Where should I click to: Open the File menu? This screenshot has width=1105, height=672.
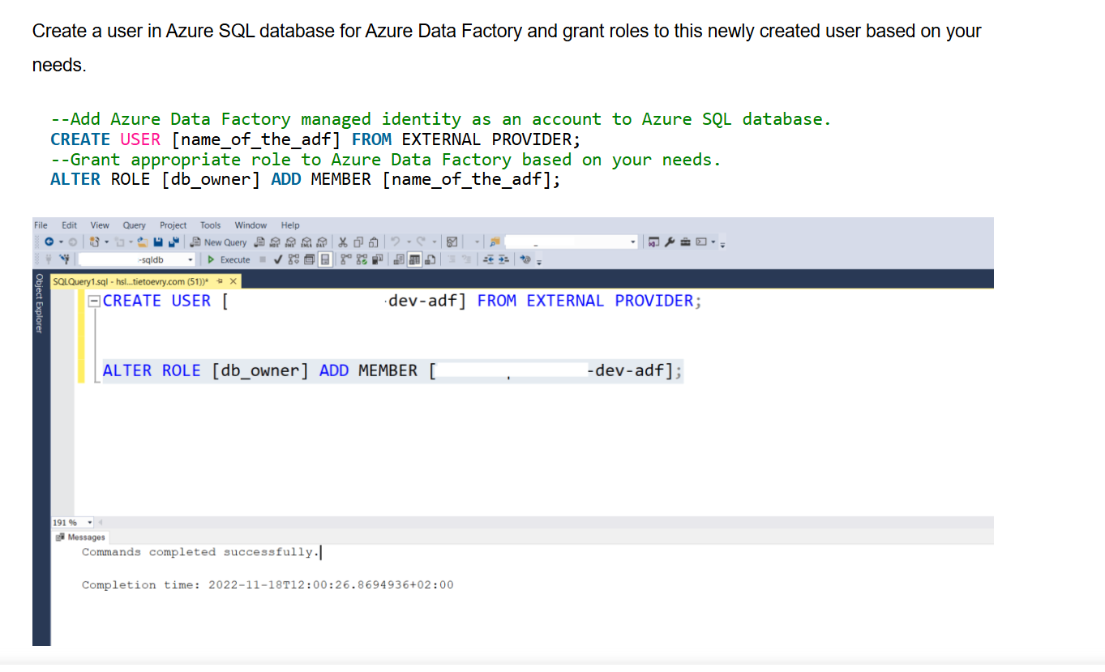point(41,225)
